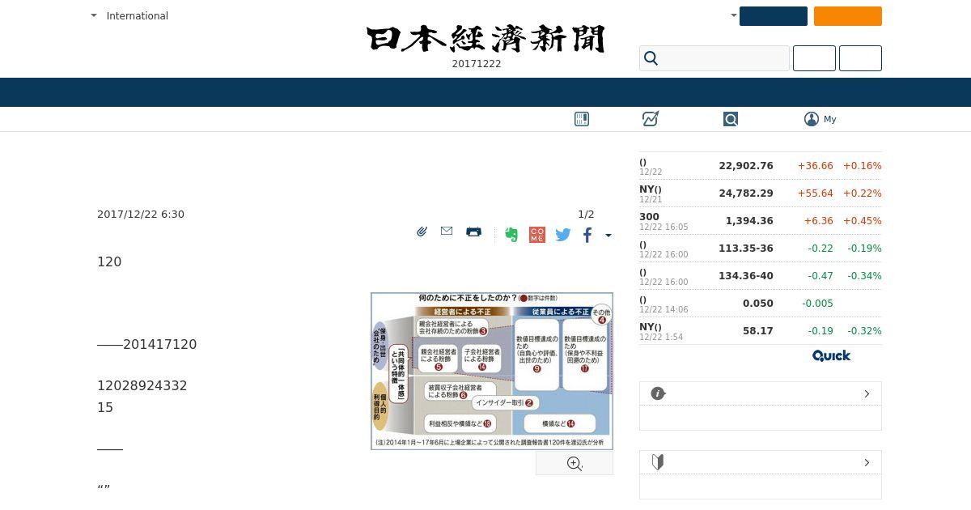The width and height of the screenshot is (971, 510).
Task: Click the QUICK logo under market table
Action: [x=831, y=355]
